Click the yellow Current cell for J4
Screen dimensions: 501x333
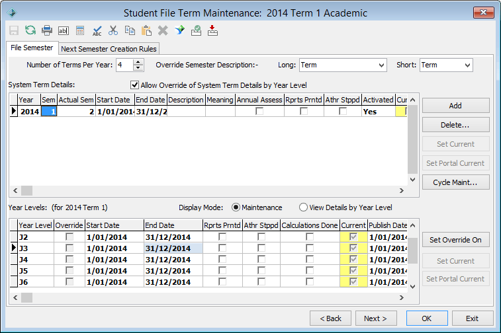click(353, 259)
